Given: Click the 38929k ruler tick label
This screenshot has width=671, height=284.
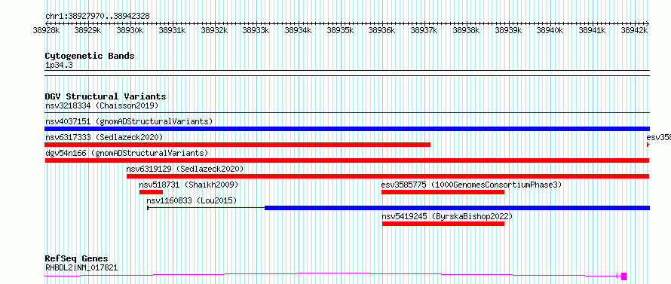Looking at the screenshot, I should (87, 30).
